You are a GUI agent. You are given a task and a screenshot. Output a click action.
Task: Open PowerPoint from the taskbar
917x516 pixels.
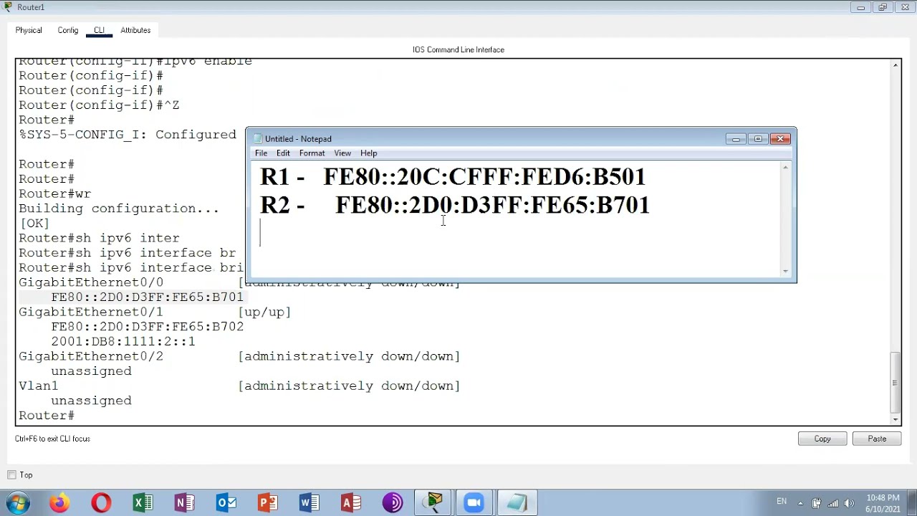coord(267,502)
